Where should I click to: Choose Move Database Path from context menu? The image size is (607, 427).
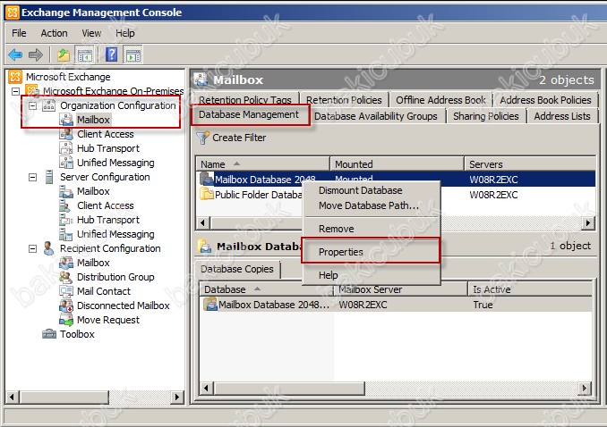[371, 205]
